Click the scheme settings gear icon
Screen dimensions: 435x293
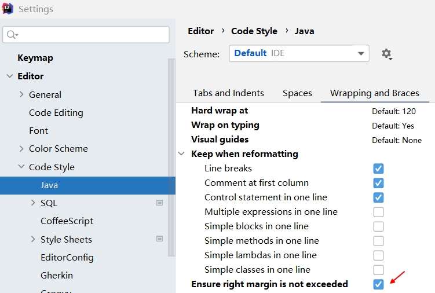coord(386,54)
